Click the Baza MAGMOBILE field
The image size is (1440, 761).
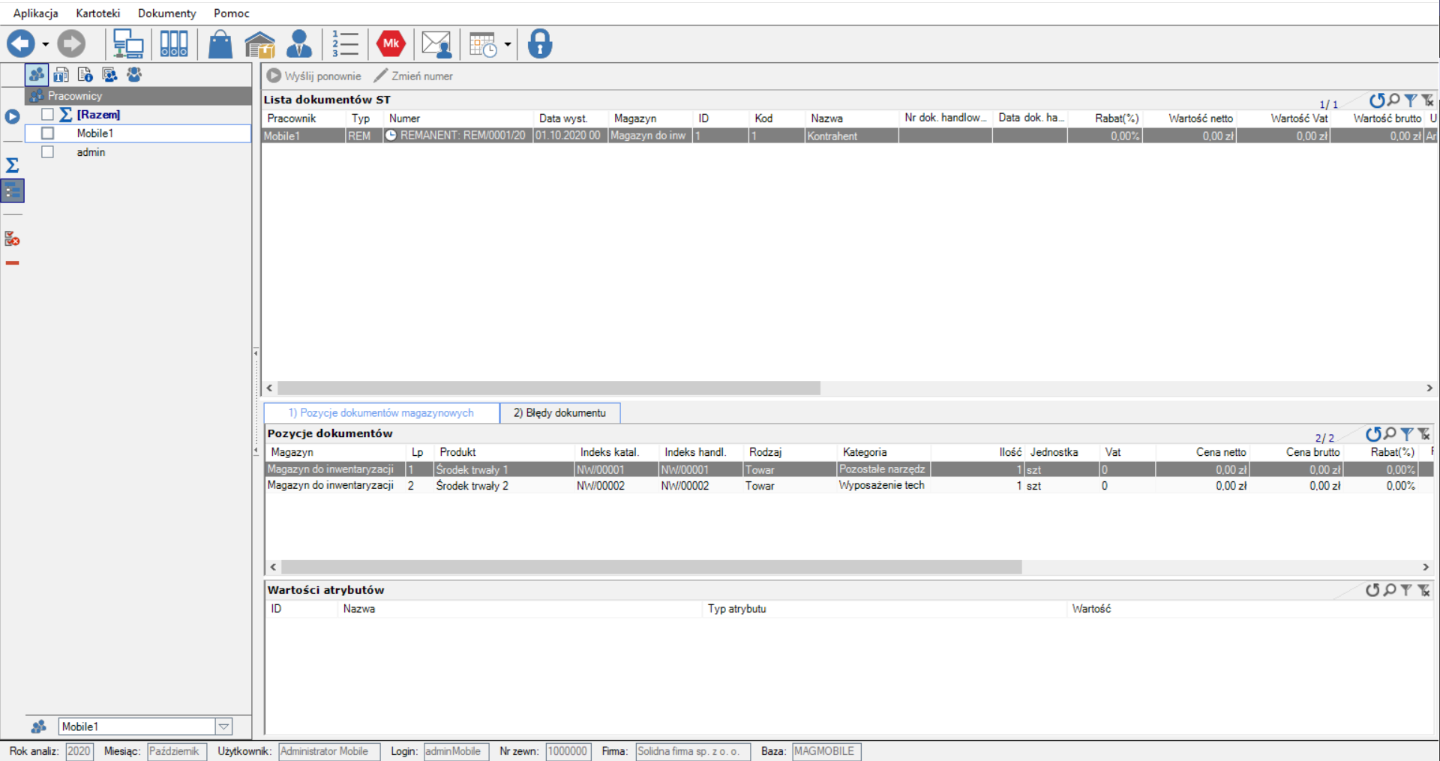[x=826, y=751]
